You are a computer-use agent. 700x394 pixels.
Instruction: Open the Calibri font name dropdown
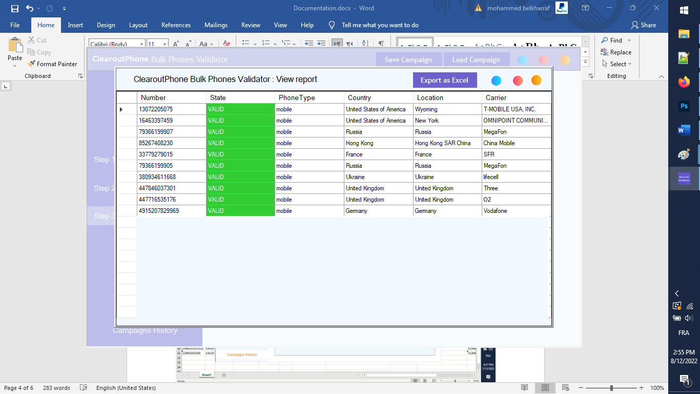coord(142,43)
